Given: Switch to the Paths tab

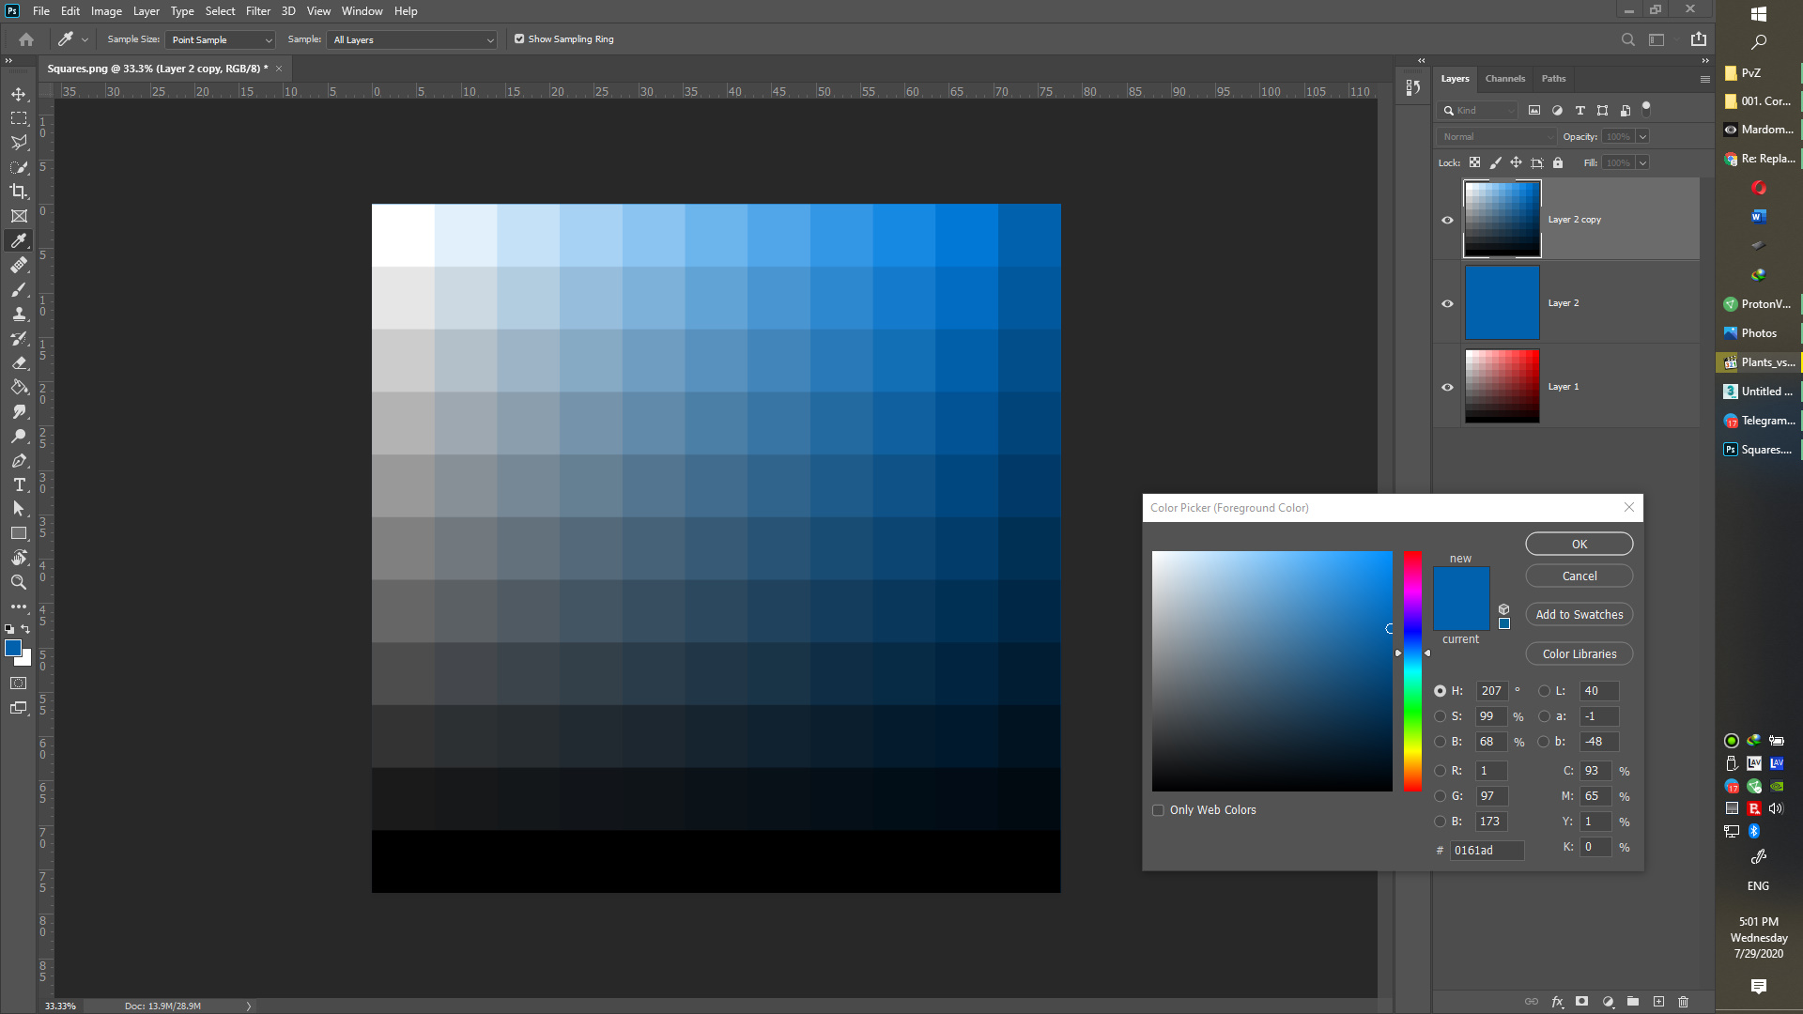Looking at the screenshot, I should (1553, 78).
